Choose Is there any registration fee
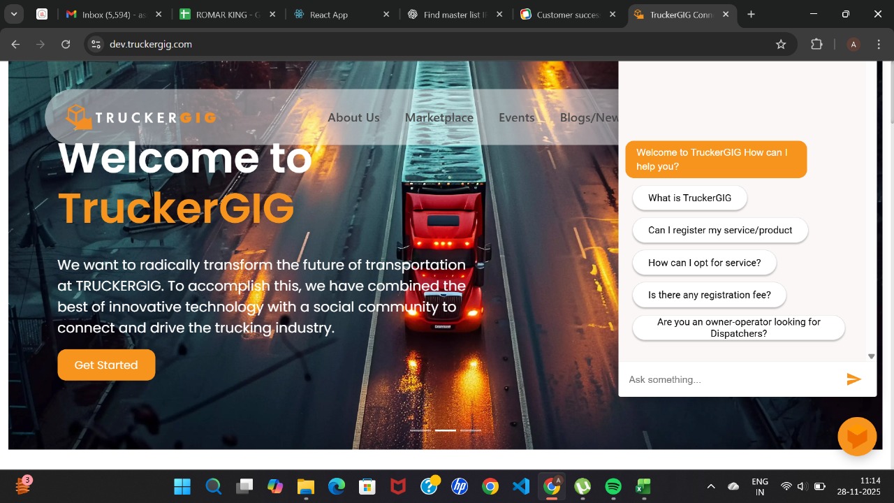Screen dimensions: 894x503 [x=710, y=295]
